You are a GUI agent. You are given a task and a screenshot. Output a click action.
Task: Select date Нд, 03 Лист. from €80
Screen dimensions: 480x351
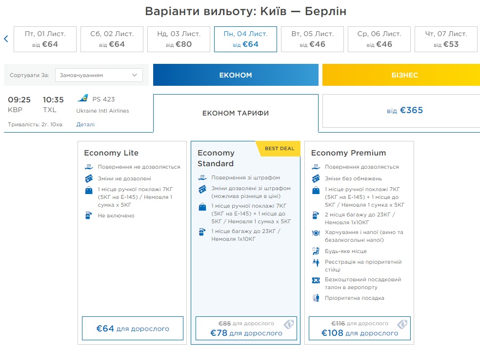179,39
